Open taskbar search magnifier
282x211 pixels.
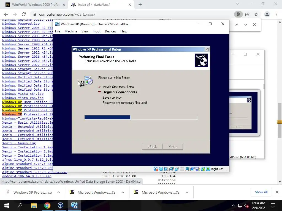pos(20,206)
